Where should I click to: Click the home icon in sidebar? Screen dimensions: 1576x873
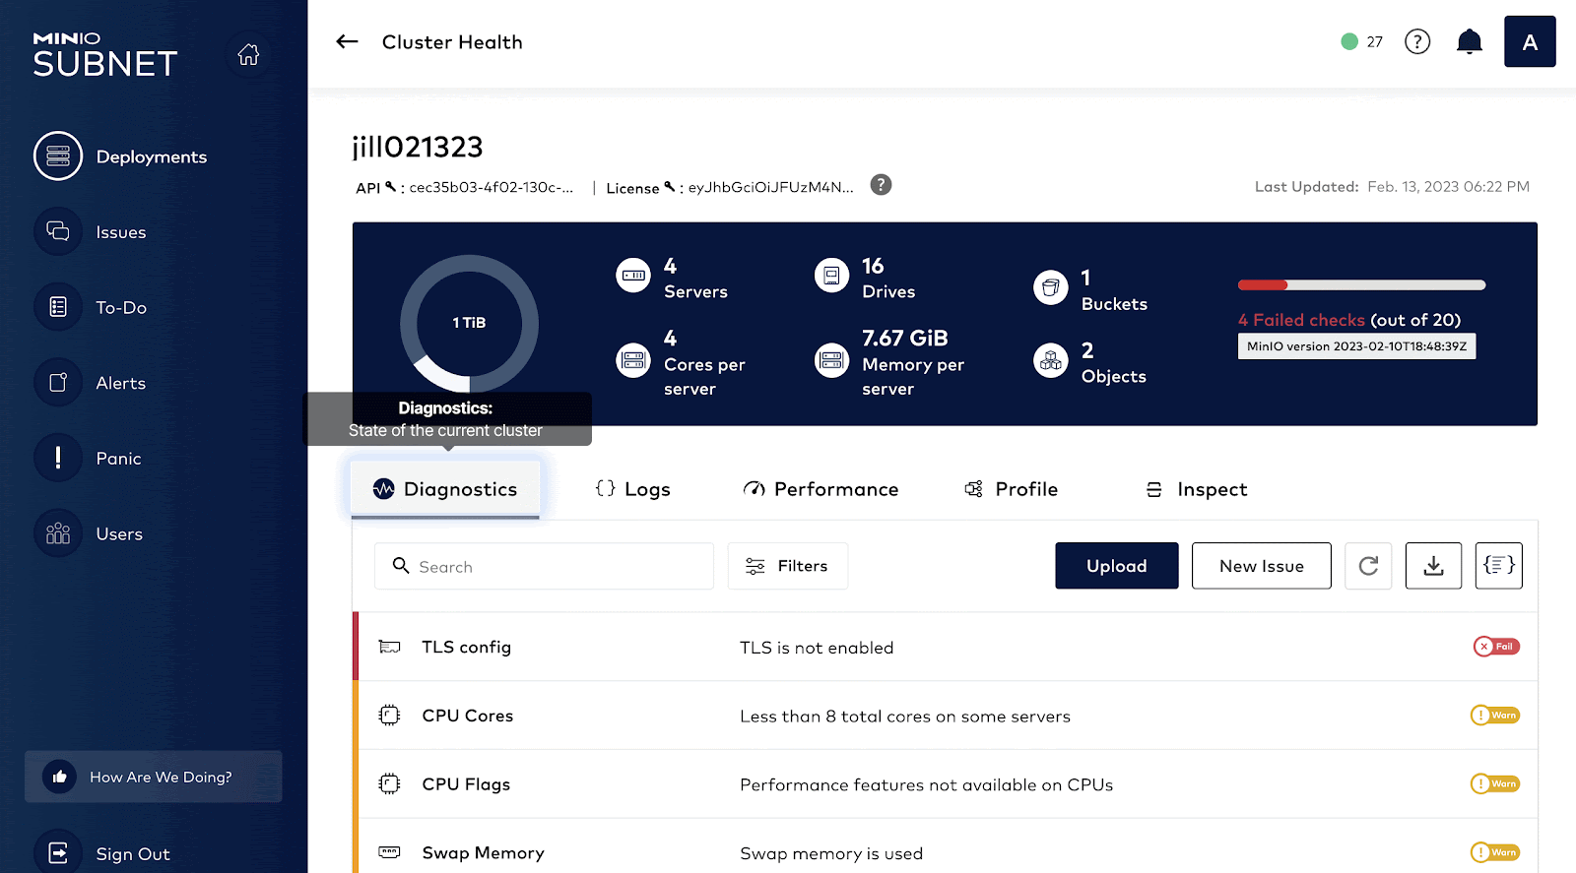(x=248, y=55)
